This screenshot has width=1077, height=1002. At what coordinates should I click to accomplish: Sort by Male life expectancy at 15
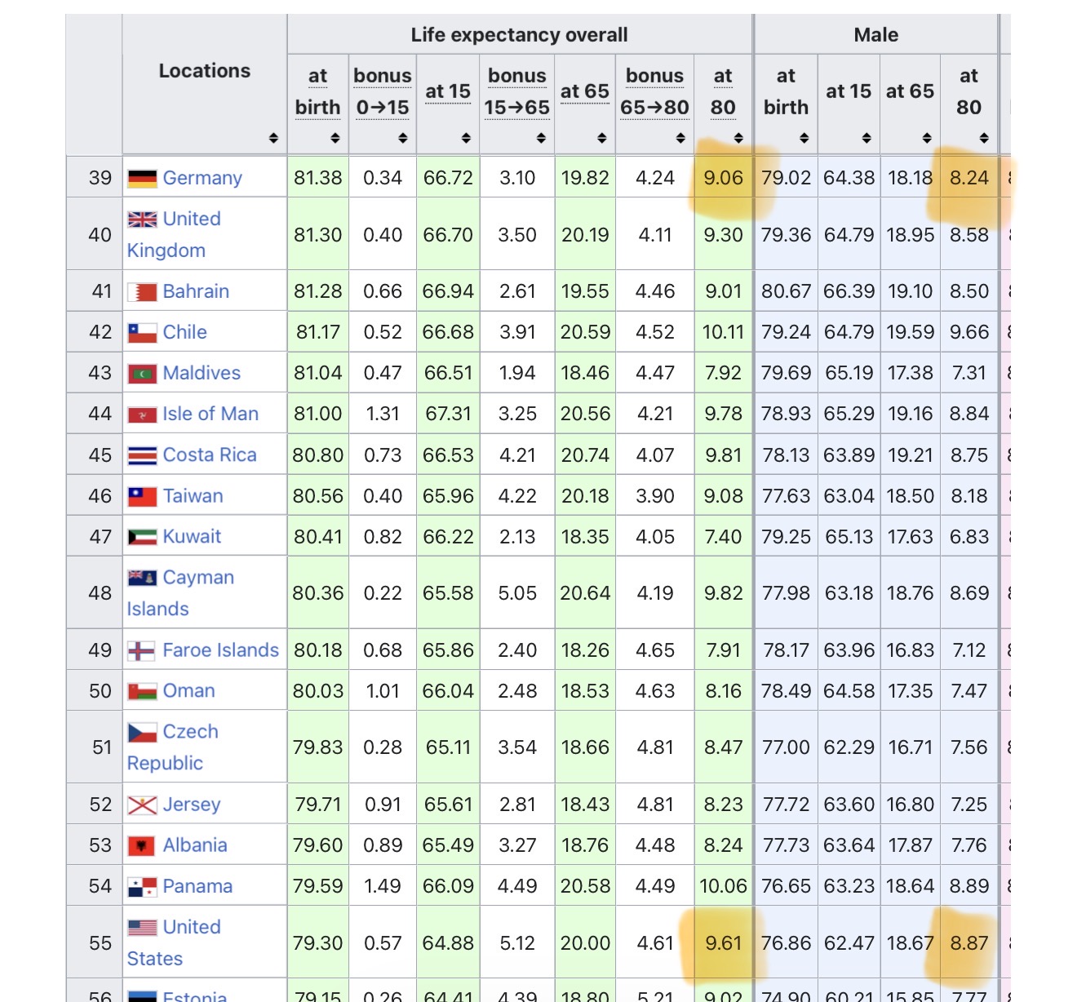point(866,139)
